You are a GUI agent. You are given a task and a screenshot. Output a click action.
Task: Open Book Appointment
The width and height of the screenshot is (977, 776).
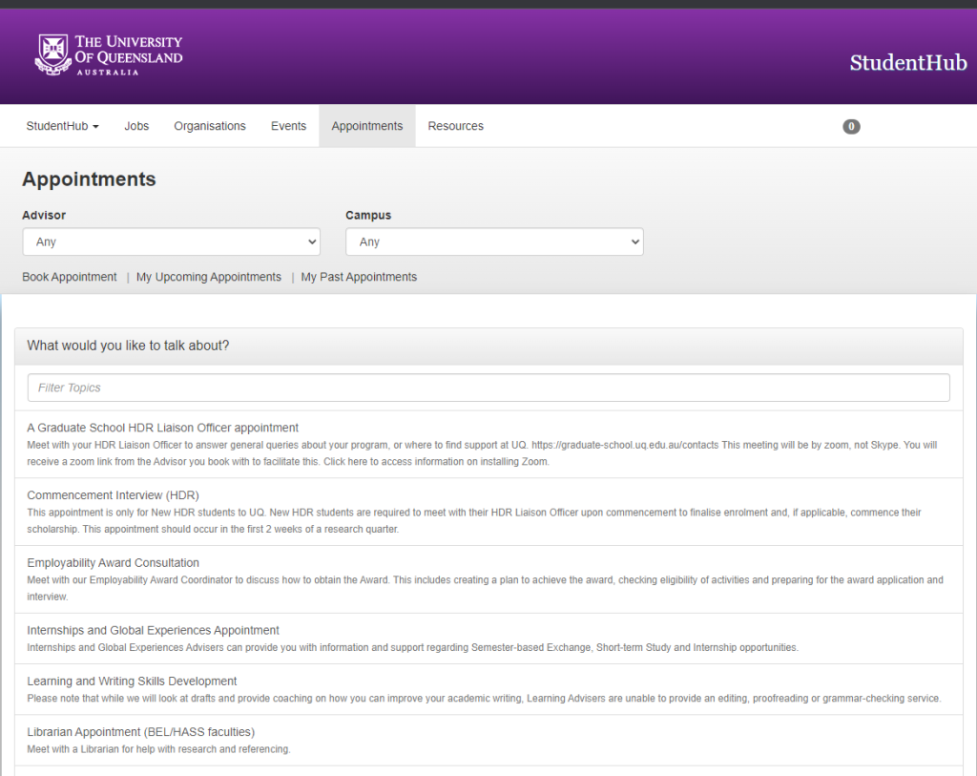69,277
